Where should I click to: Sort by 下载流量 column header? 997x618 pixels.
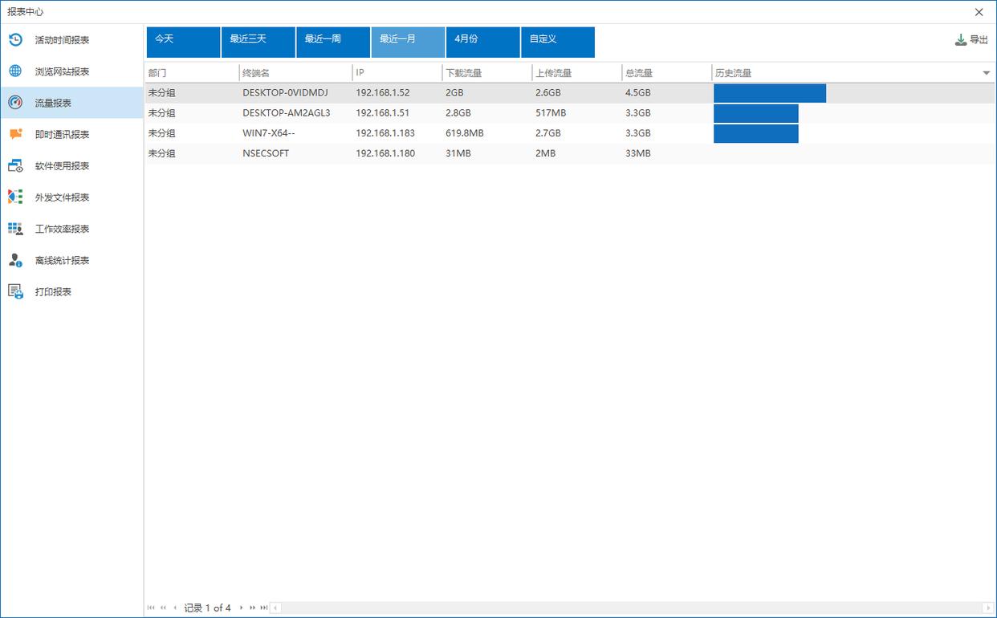point(486,73)
